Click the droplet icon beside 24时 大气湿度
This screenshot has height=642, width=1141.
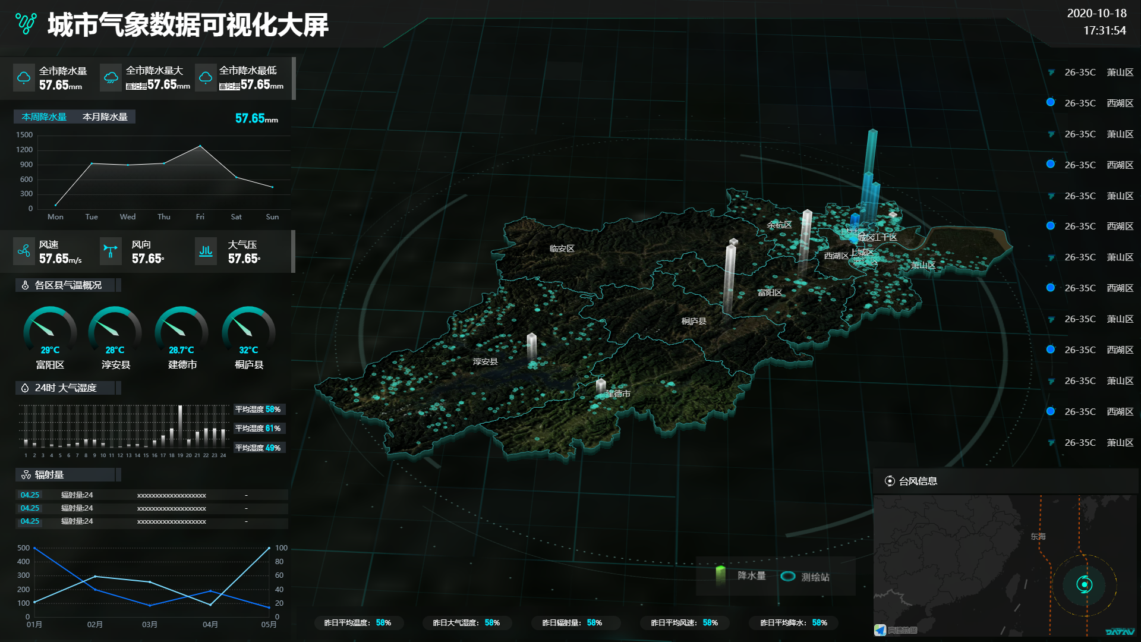click(25, 388)
